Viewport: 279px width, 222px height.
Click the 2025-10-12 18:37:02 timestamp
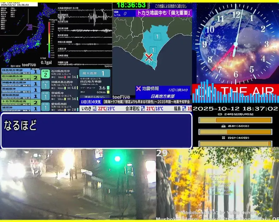[x=235, y=109]
